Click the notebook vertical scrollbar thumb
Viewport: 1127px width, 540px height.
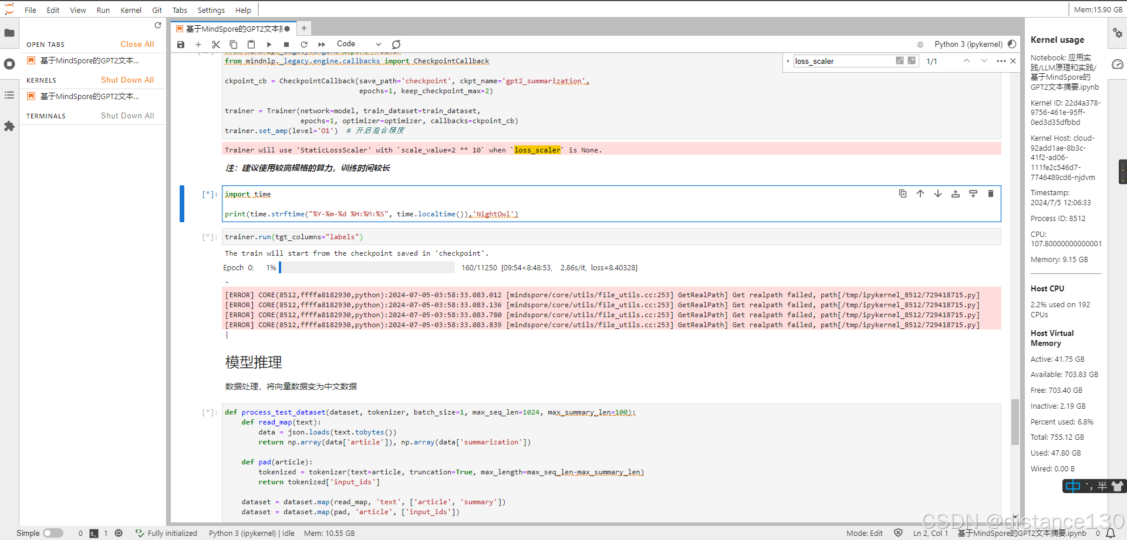1015,422
